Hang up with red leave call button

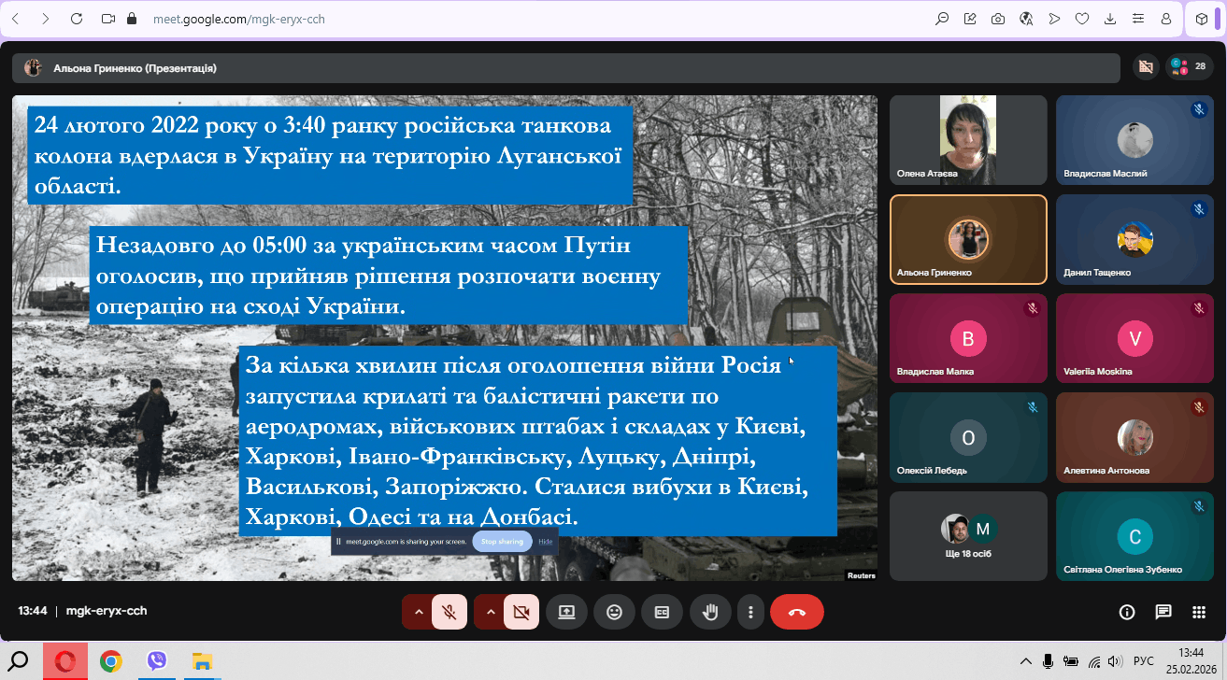[x=797, y=612]
